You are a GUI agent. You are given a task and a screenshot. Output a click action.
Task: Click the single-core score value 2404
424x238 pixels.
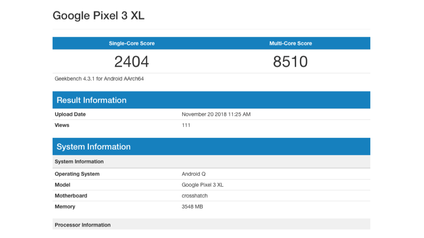click(x=132, y=62)
